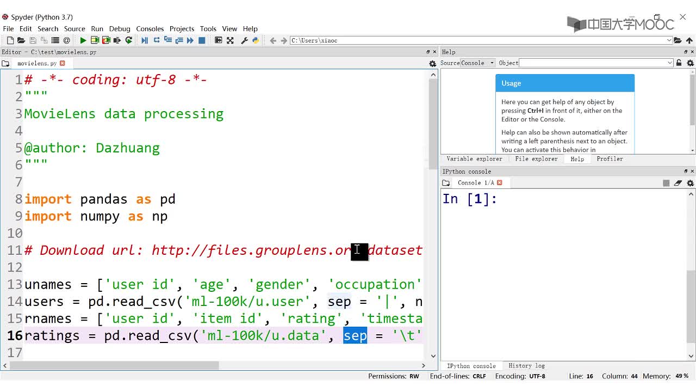Open the Edit menu
Screen dimensions: 696x392
click(26, 29)
